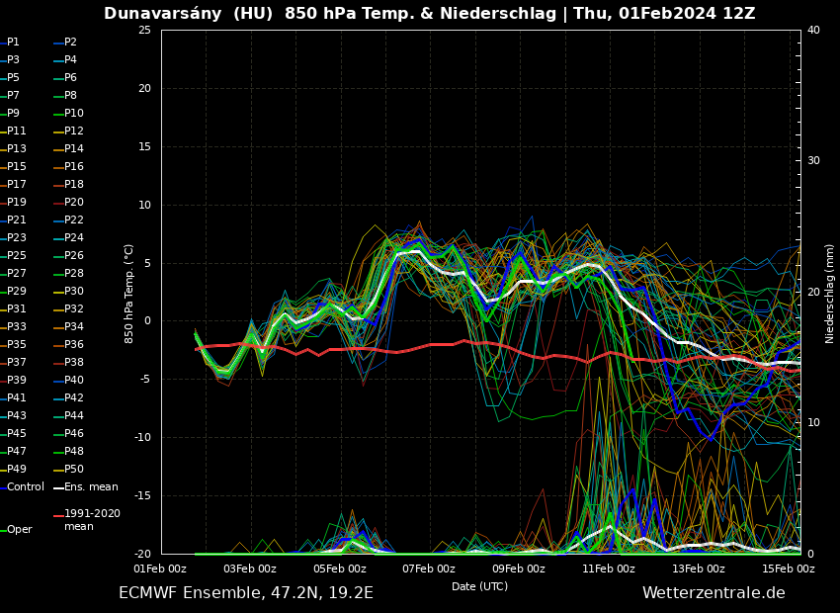
Task: Click the 1991-2020 mean legend entry
Action: (x=91, y=520)
